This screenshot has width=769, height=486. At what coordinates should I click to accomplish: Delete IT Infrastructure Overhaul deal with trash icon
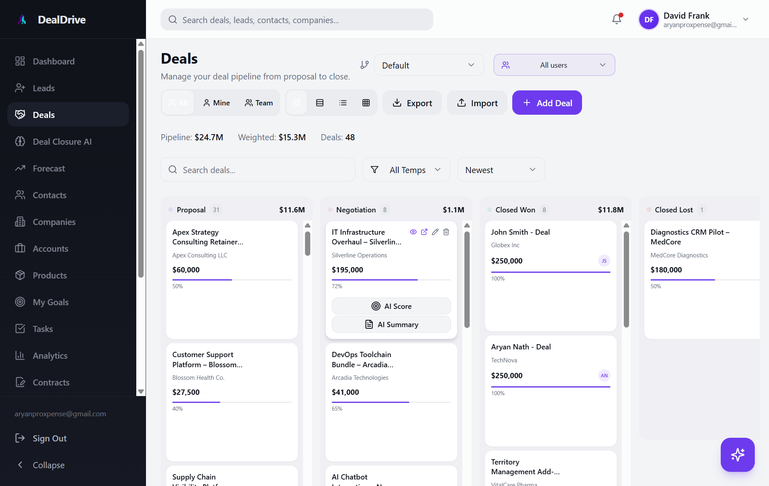click(446, 232)
